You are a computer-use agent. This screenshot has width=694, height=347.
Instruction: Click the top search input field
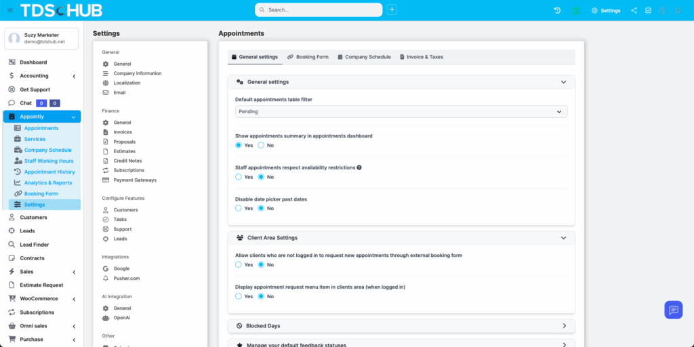pyautogui.click(x=319, y=10)
